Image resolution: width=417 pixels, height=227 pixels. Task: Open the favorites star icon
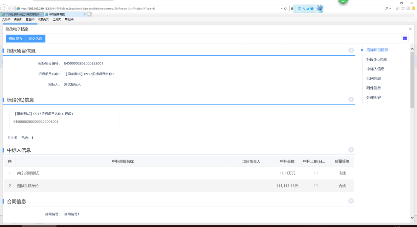[x=403, y=8]
